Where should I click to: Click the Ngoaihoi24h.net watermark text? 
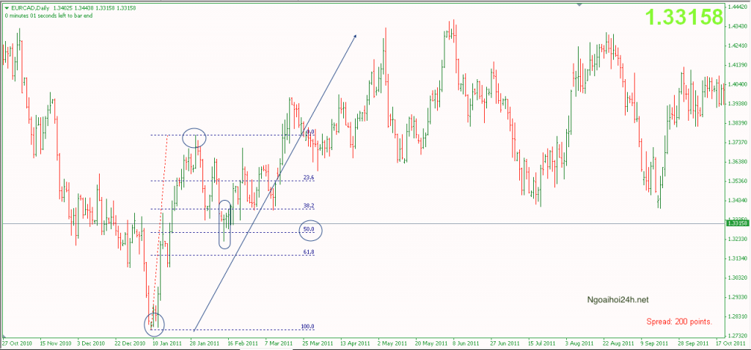pos(618,299)
